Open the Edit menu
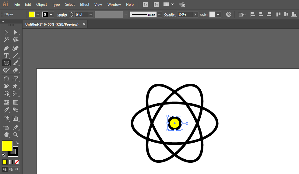299x174 pixels. 28,4
